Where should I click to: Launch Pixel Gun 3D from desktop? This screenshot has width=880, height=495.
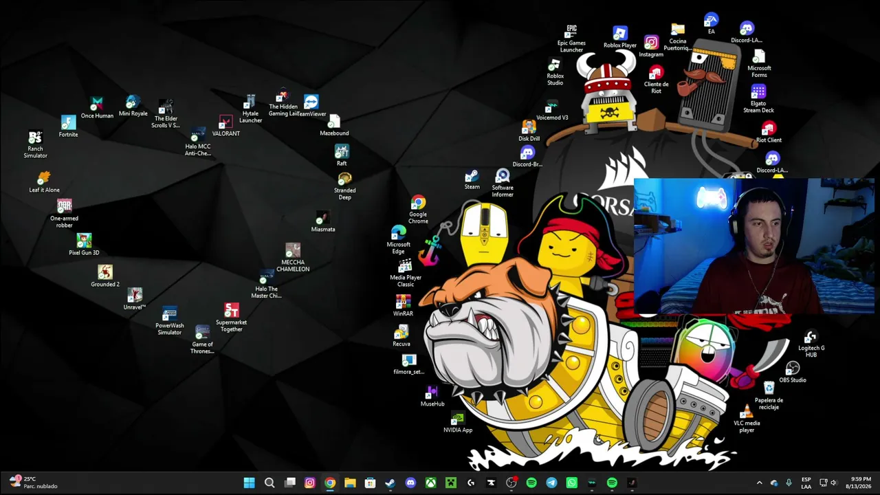(x=84, y=245)
